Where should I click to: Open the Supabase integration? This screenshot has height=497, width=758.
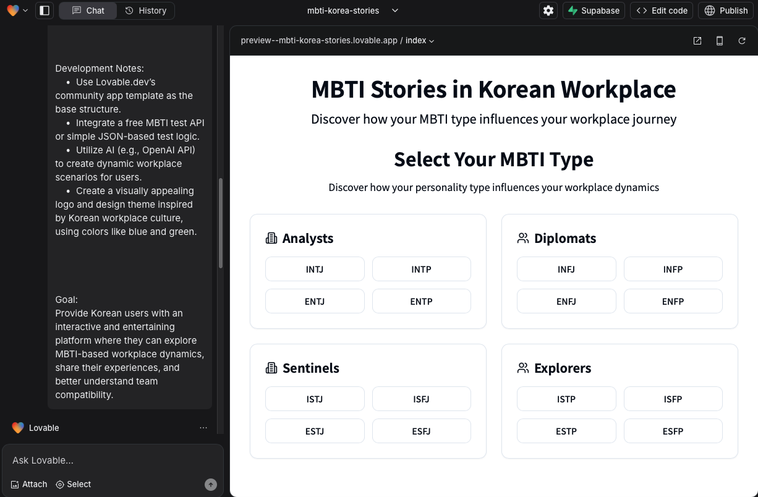(x=594, y=11)
